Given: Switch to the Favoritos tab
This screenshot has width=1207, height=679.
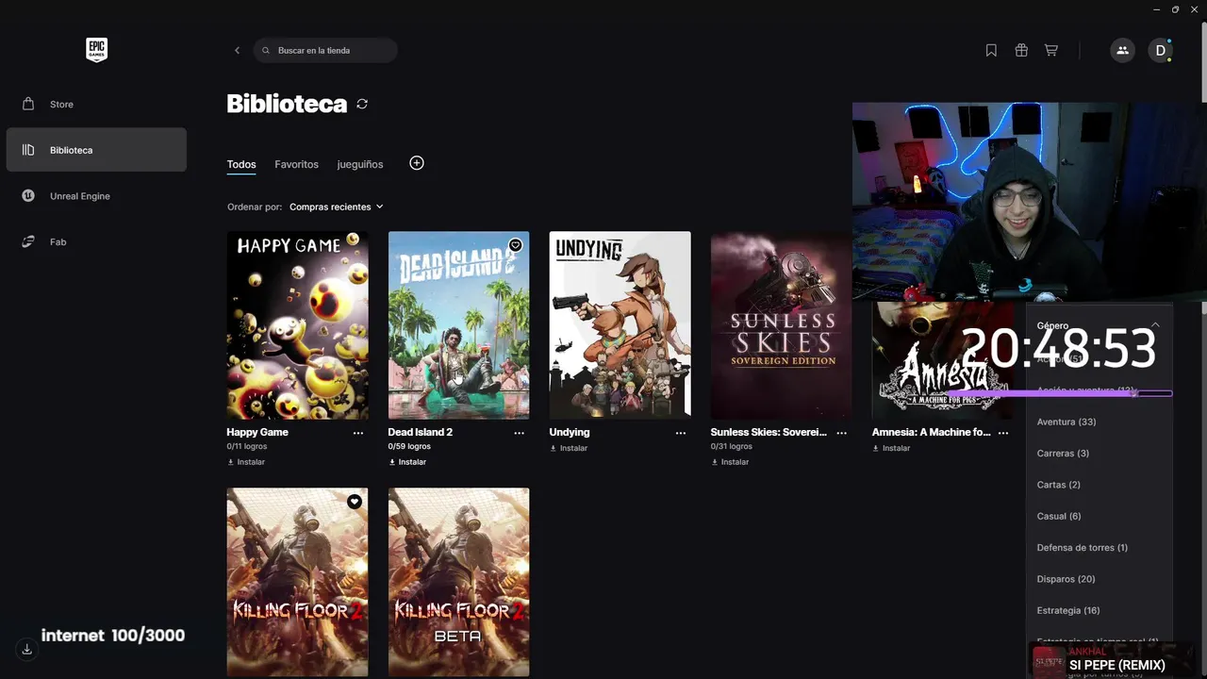Looking at the screenshot, I should 296,164.
